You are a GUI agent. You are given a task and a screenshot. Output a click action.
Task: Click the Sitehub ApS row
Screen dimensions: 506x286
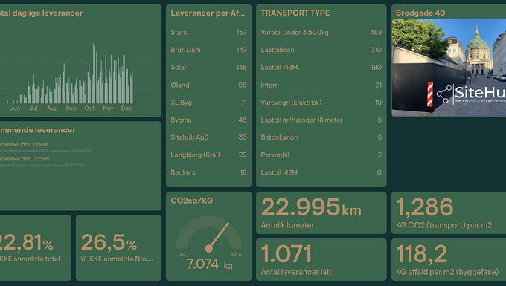(208, 137)
